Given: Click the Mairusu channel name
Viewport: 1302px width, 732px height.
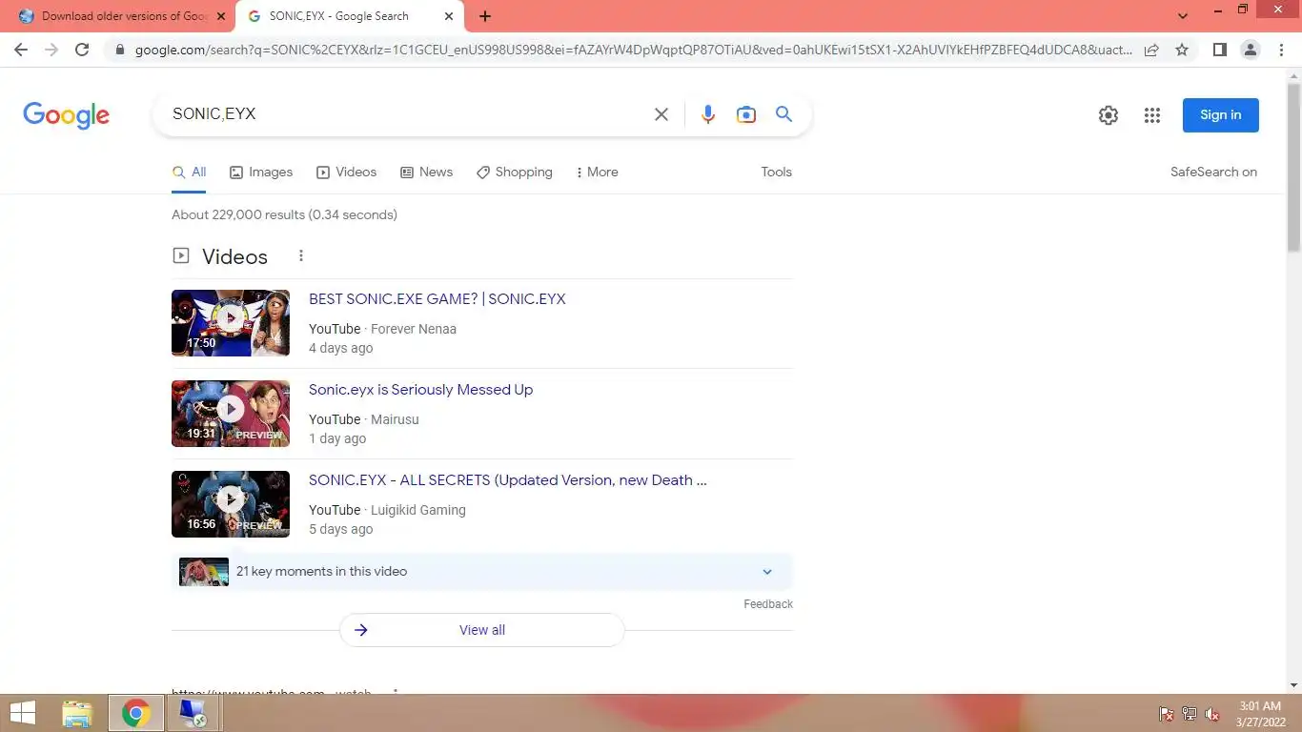Looking at the screenshot, I should coord(395,419).
